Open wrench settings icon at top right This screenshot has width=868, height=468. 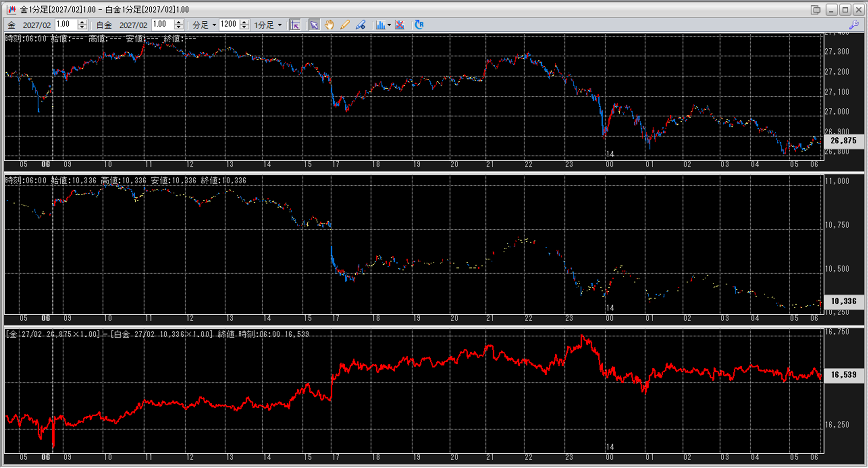pos(854,25)
